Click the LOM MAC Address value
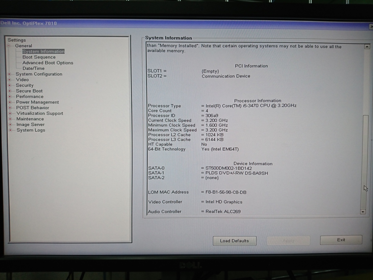This screenshot has height=280, width=373. coord(226,192)
